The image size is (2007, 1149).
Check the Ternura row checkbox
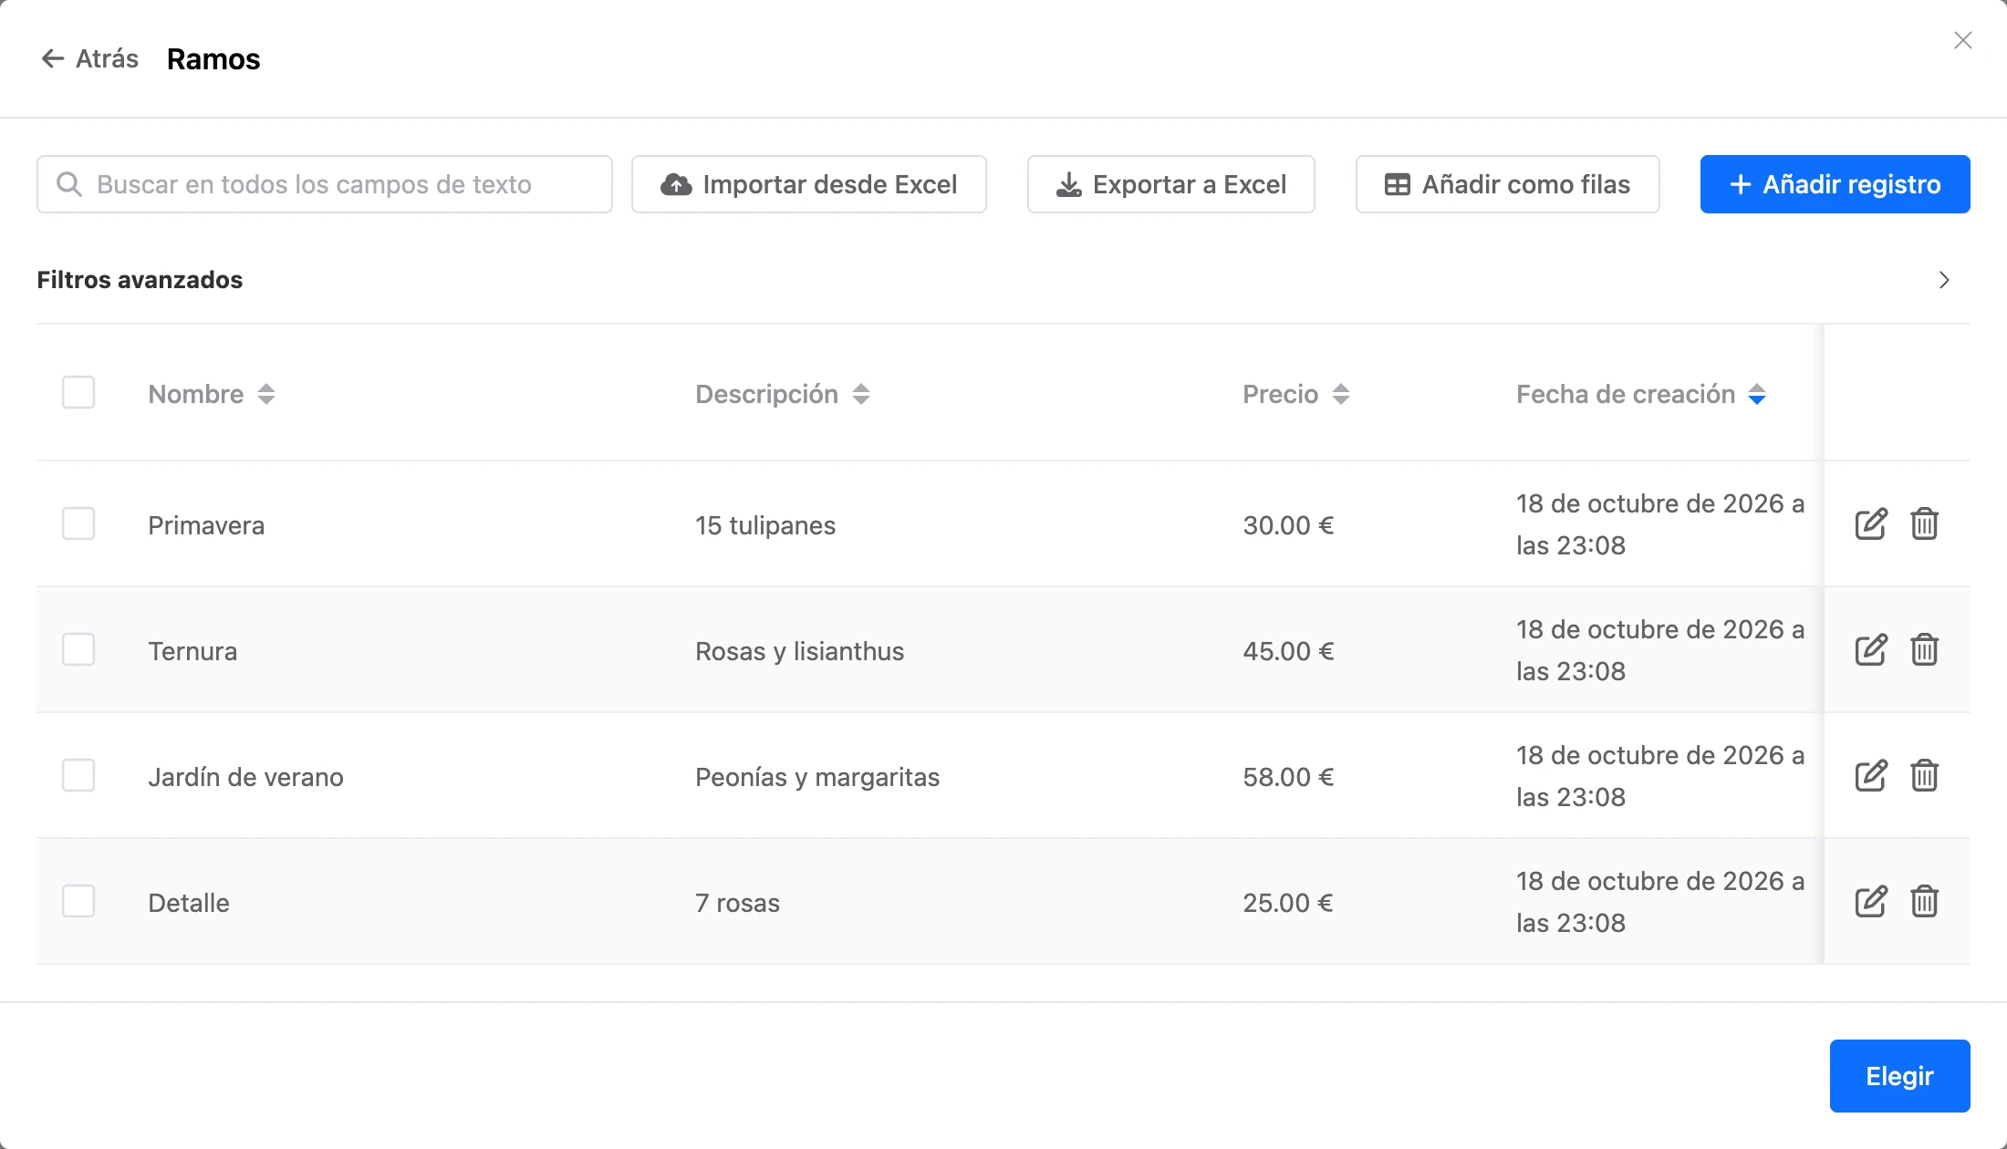tap(78, 649)
